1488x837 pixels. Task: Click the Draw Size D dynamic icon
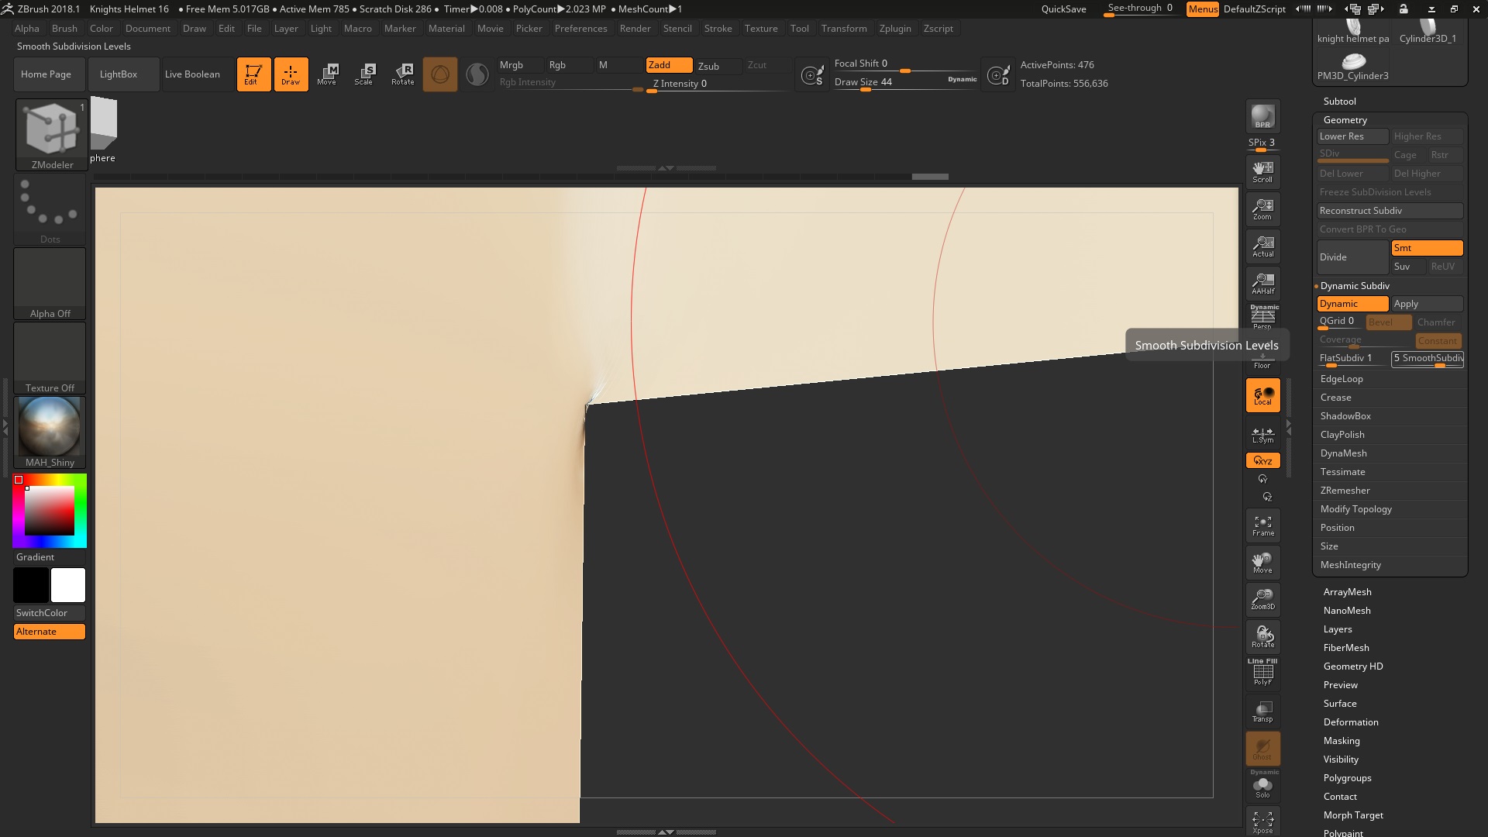coord(999,75)
